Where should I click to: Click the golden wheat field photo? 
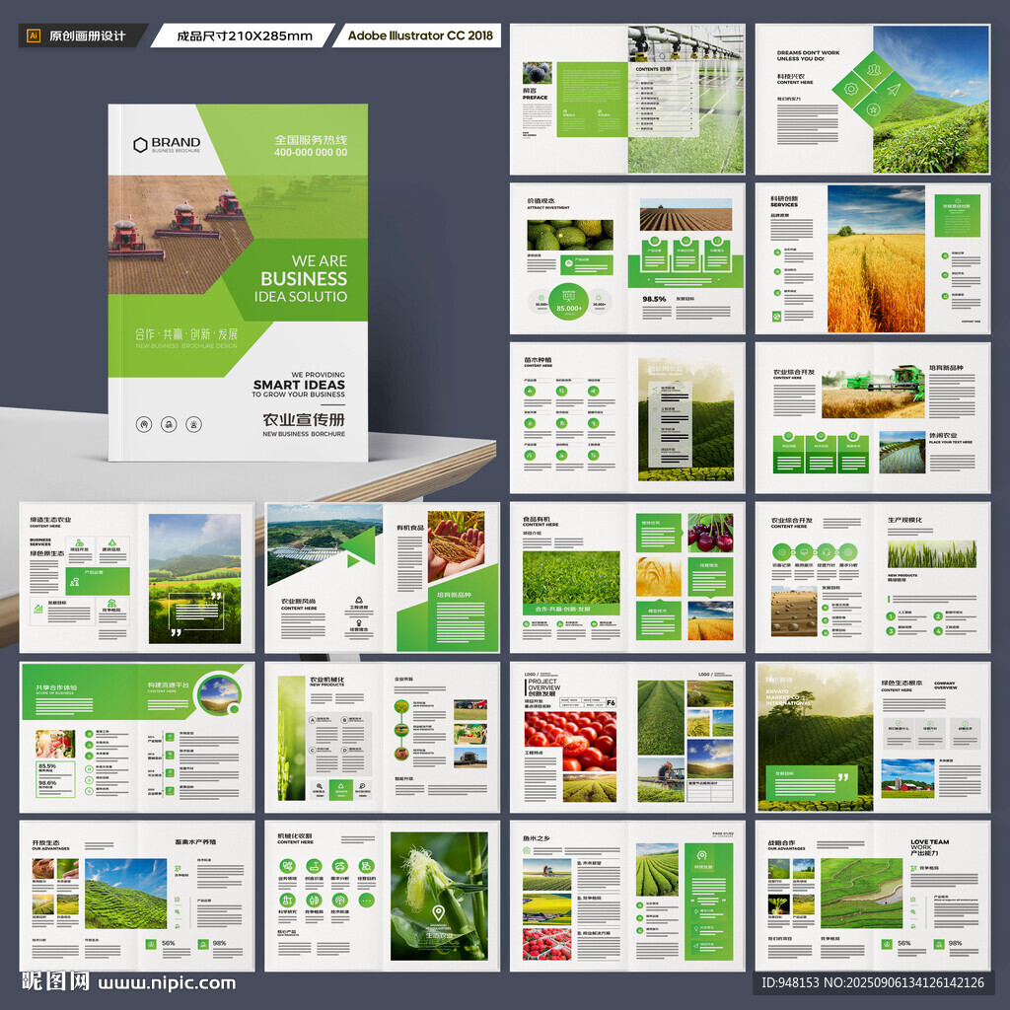pos(876,259)
